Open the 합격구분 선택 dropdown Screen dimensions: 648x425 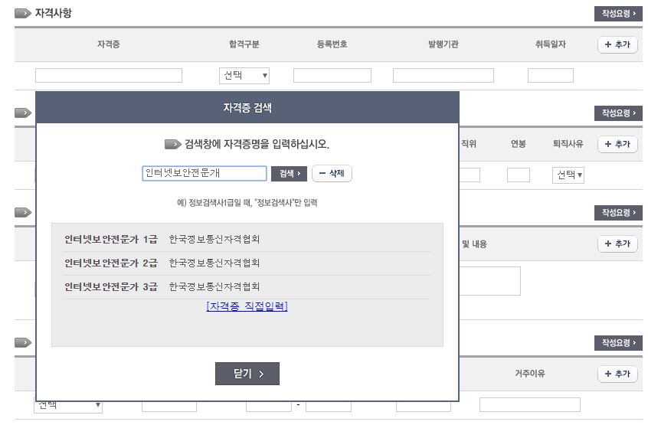tap(244, 76)
